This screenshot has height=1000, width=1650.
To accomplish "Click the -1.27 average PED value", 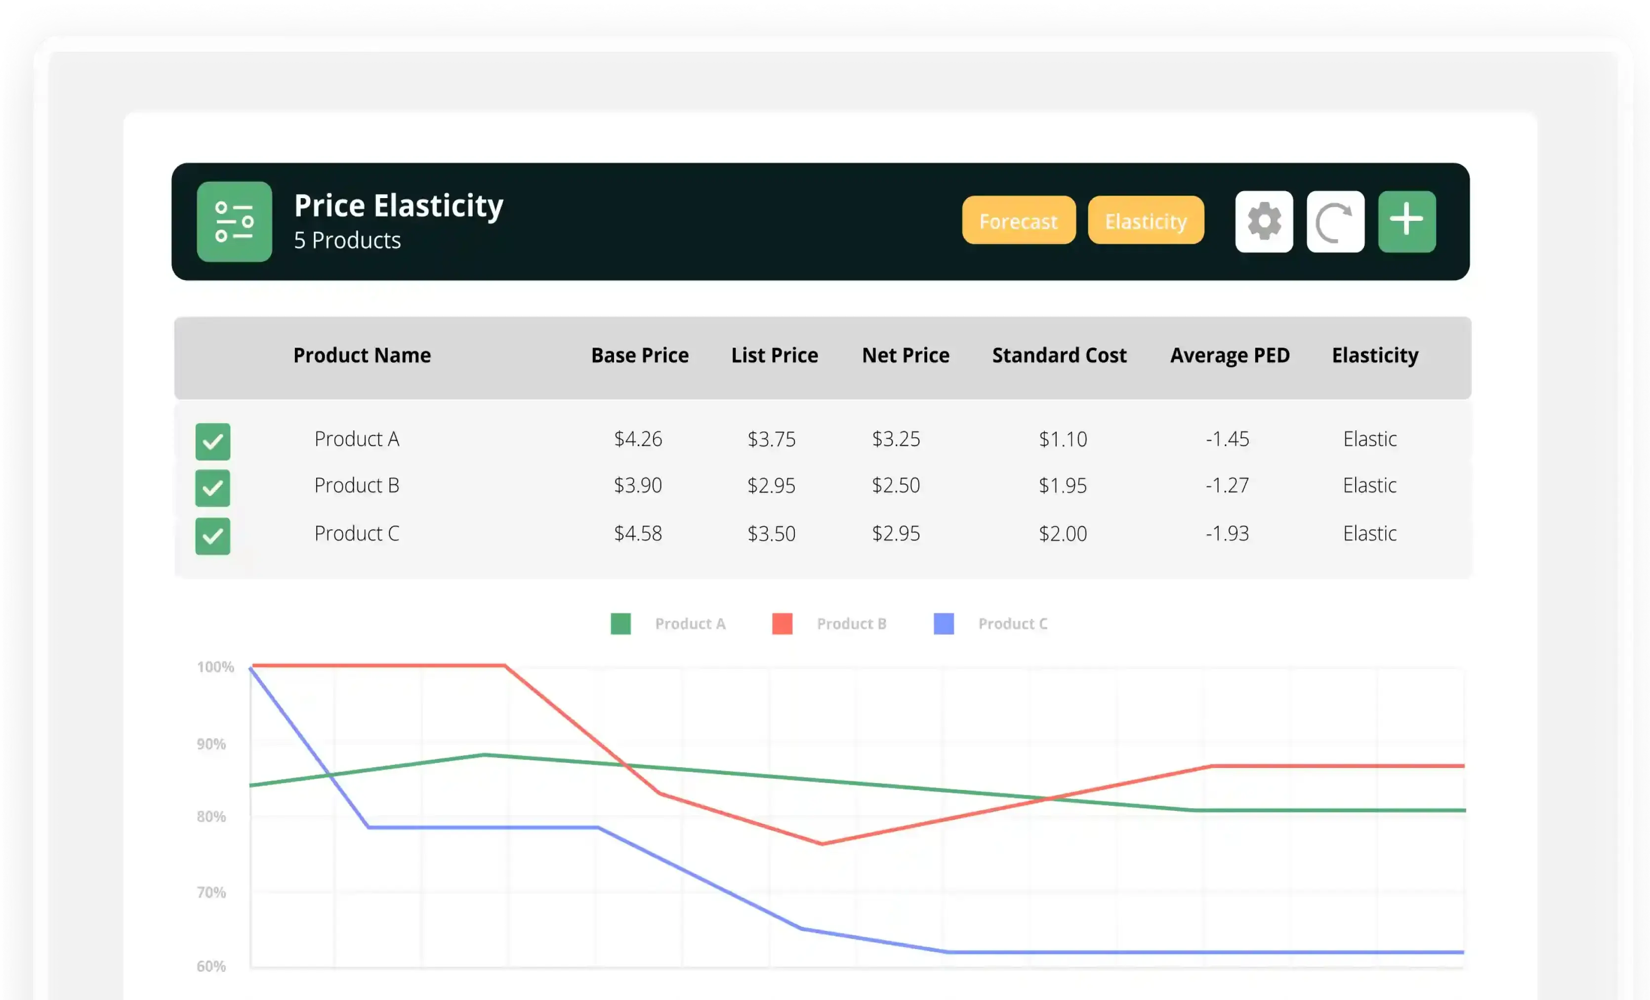I will coord(1227,485).
